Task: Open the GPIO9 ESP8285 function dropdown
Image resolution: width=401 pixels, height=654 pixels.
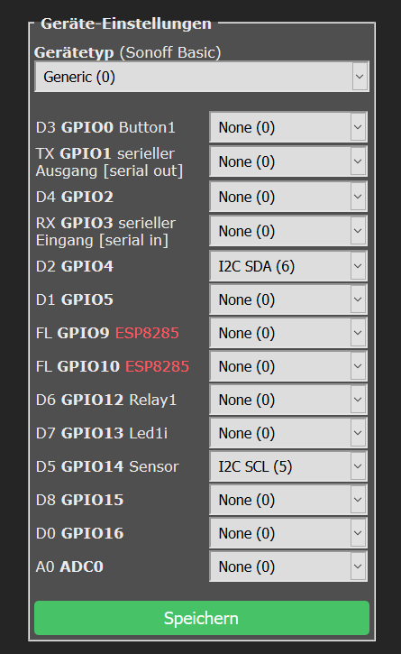Action: pyautogui.click(x=288, y=333)
